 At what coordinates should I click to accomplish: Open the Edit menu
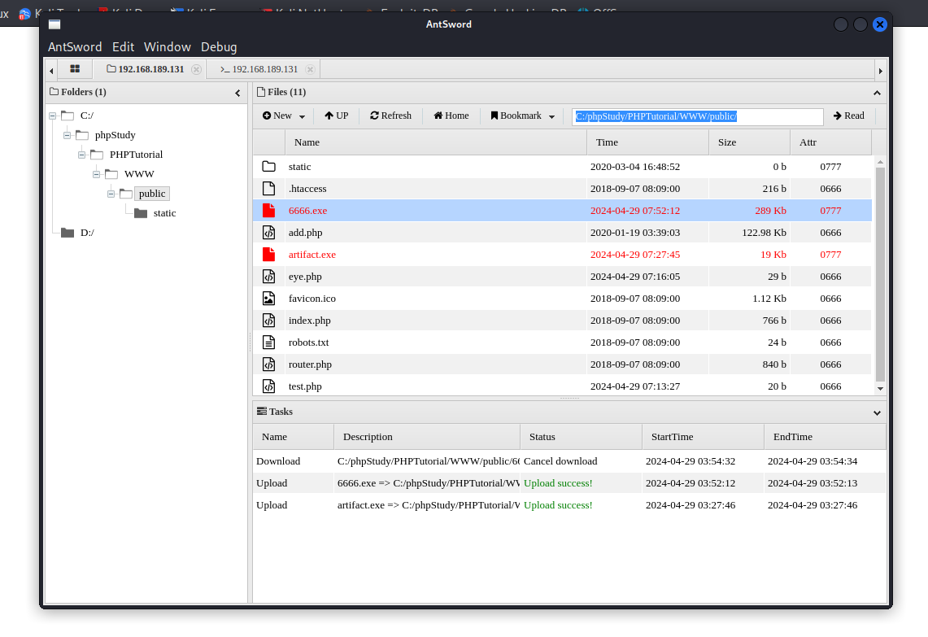(123, 46)
